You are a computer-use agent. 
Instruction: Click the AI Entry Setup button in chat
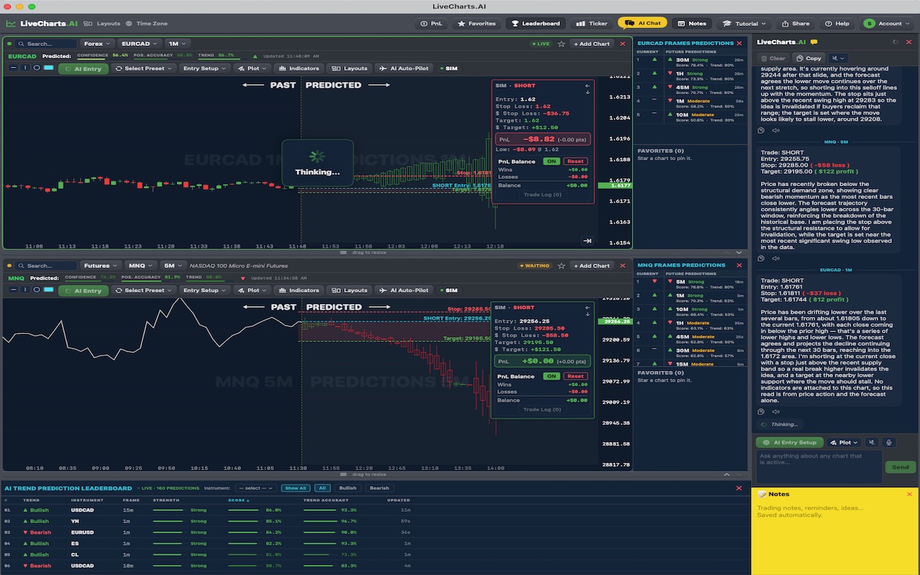(790, 443)
